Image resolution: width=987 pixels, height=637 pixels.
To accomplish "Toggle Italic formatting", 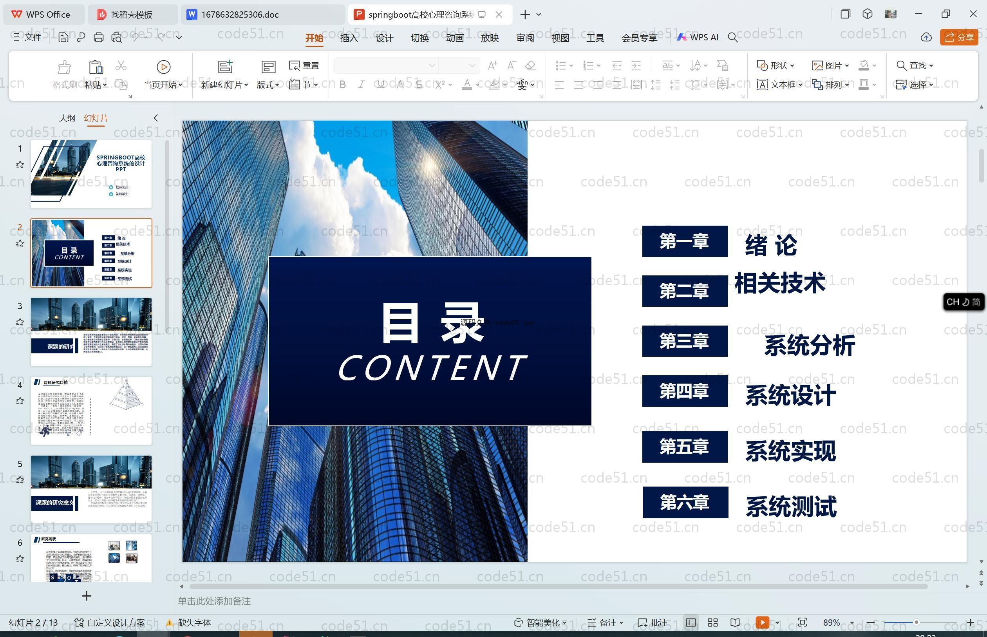I will 362,85.
